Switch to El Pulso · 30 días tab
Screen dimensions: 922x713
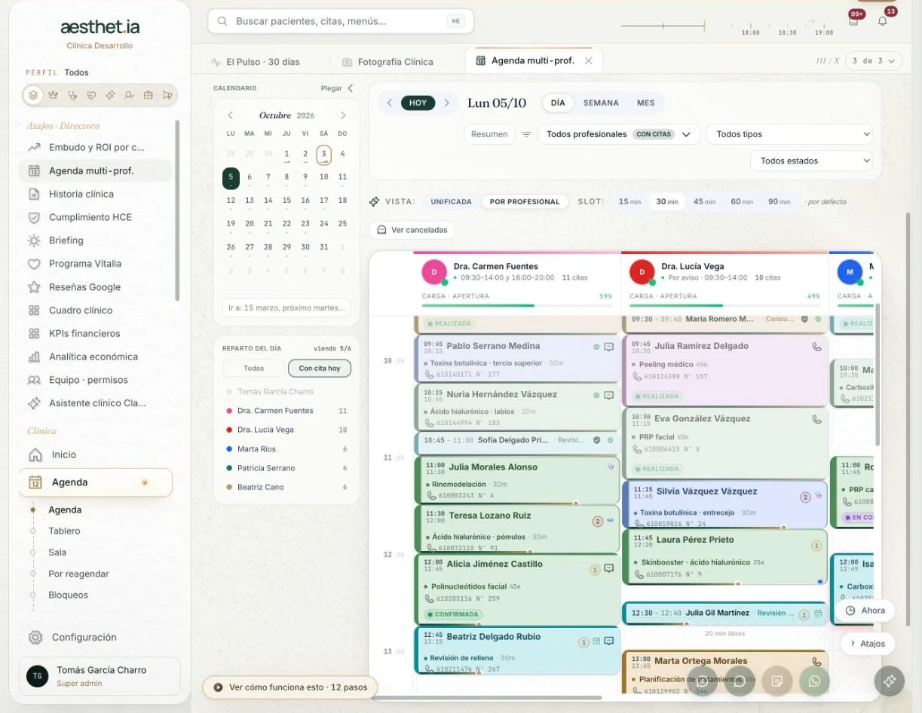(256, 62)
